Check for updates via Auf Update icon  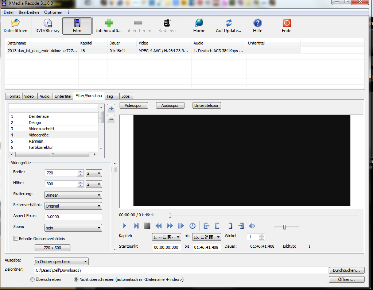tap(229, 23)
